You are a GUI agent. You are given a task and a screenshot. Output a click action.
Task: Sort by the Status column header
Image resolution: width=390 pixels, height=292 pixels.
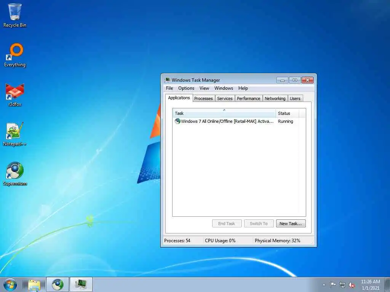click(287, 113)
